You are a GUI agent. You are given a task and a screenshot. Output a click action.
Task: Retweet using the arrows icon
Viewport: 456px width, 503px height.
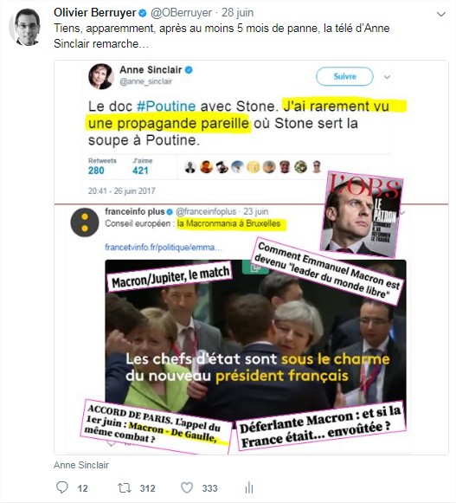pos(124,488)
